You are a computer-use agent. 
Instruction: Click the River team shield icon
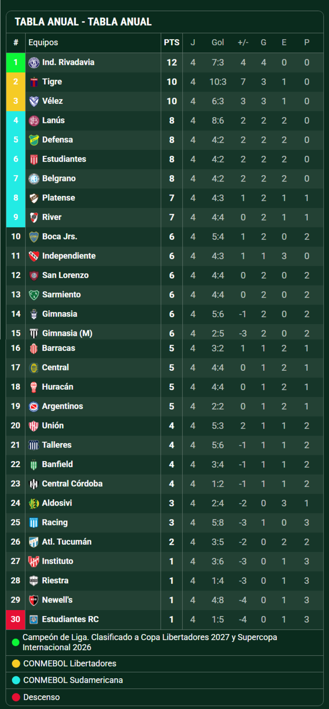coord(34,217)
